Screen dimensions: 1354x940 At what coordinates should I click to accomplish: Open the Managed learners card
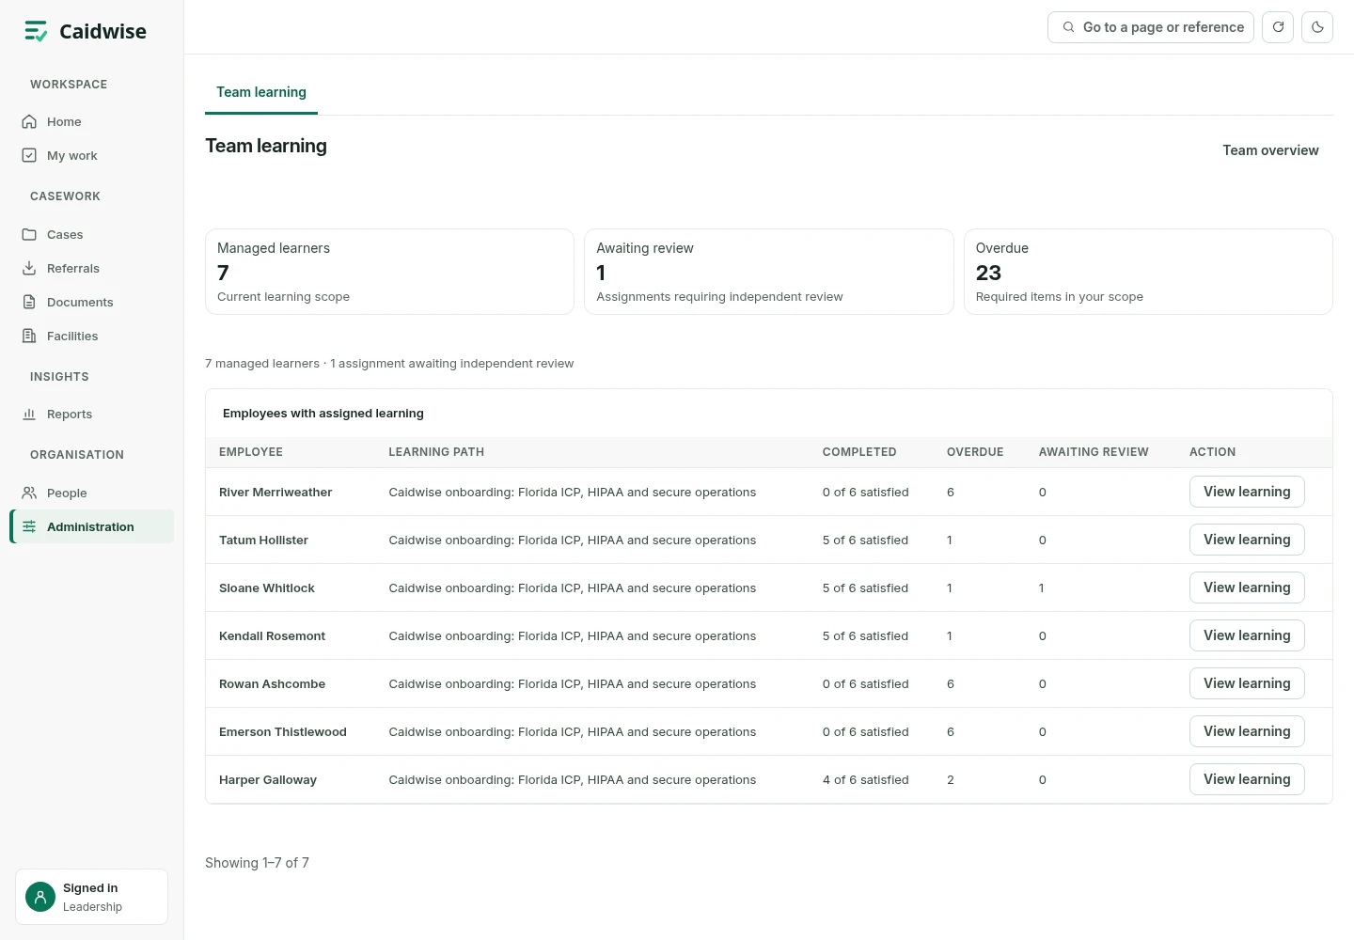[389, 272]
